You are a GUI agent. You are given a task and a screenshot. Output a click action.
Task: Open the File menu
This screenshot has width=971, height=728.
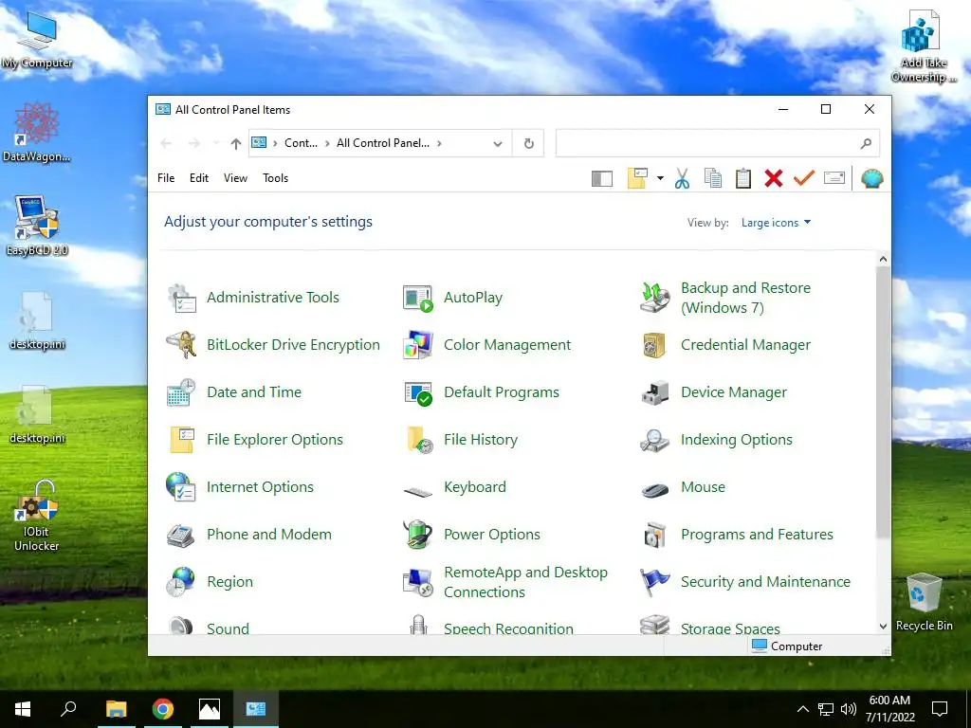(x=166, y=178)
